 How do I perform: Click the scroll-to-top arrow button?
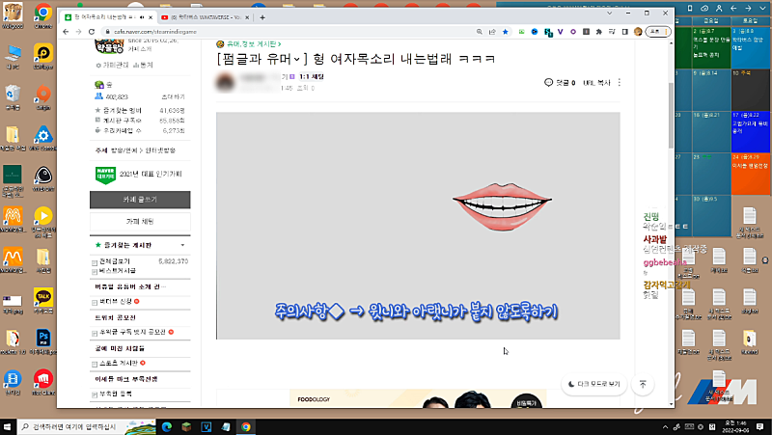click(643, 383)
